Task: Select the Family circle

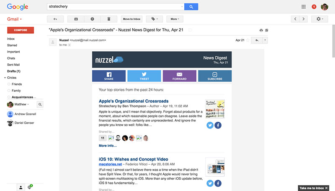Action: tap(16, 90)
